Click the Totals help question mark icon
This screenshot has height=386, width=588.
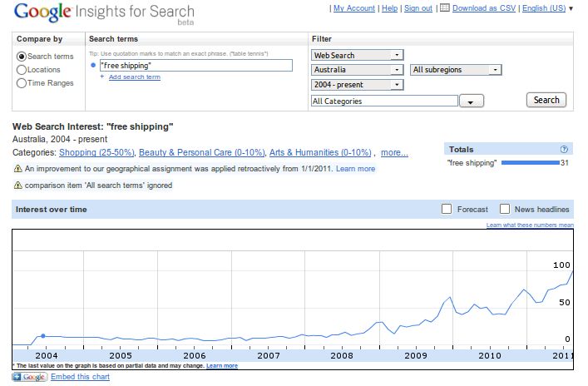tap(564, 149)
